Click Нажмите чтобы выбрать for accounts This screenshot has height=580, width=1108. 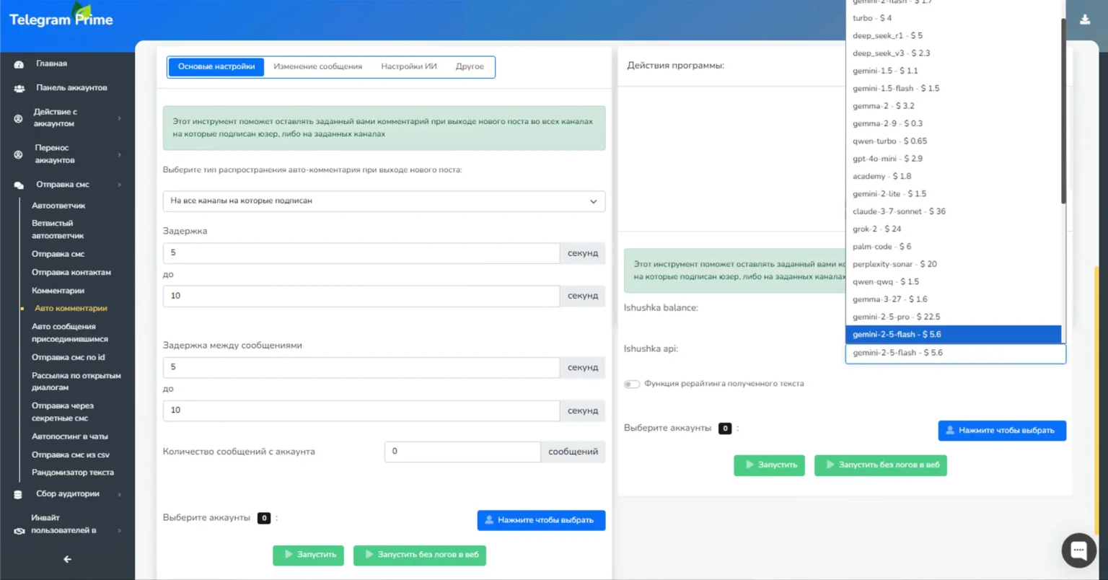coord(541,519)
